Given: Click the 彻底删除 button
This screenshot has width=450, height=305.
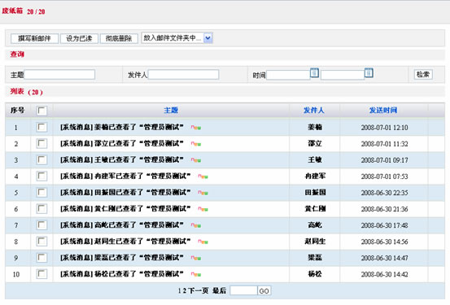Looking at the screenshot, I should click(119, 38).
